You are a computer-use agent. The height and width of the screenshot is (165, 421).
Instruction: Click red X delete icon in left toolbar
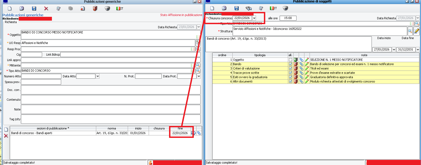click(46, 8)
